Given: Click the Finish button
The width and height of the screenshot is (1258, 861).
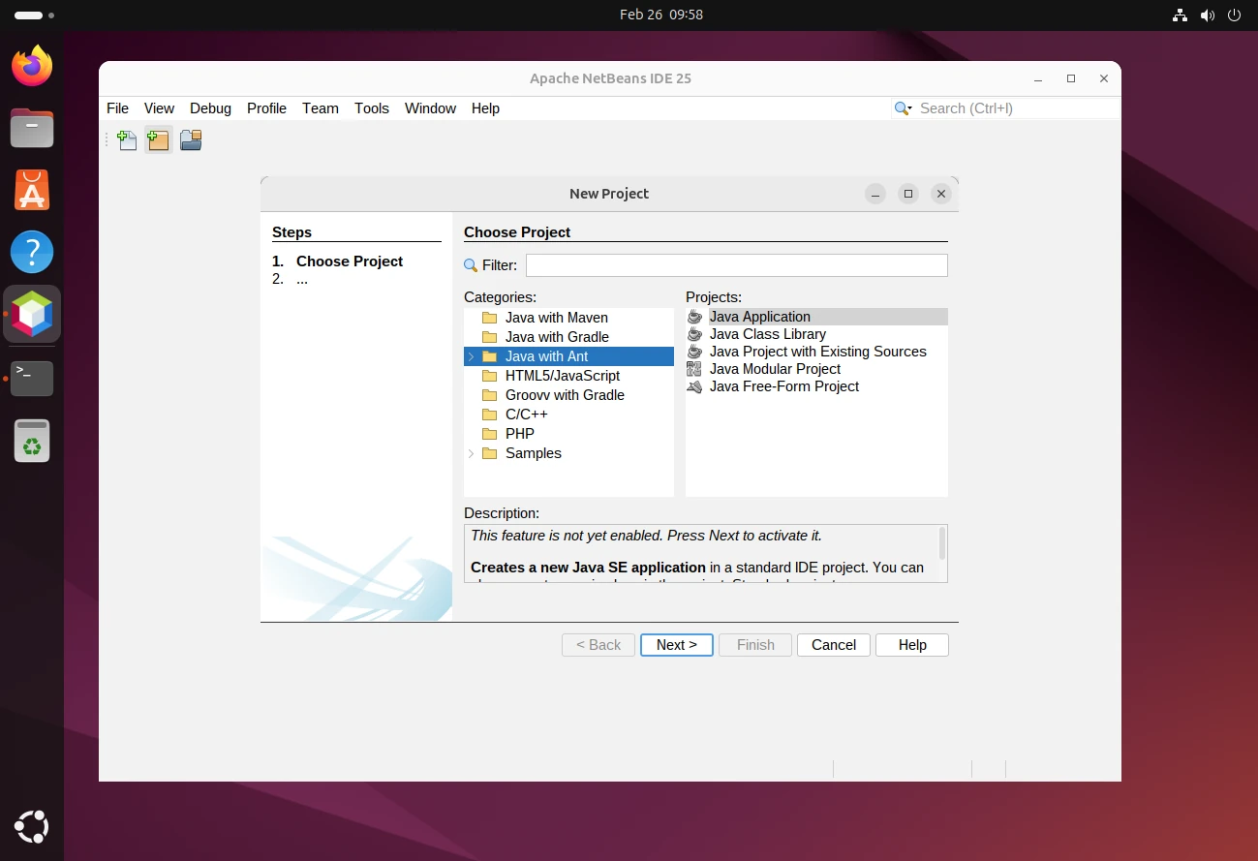Looking at the screenshot, I should [755, 645].
